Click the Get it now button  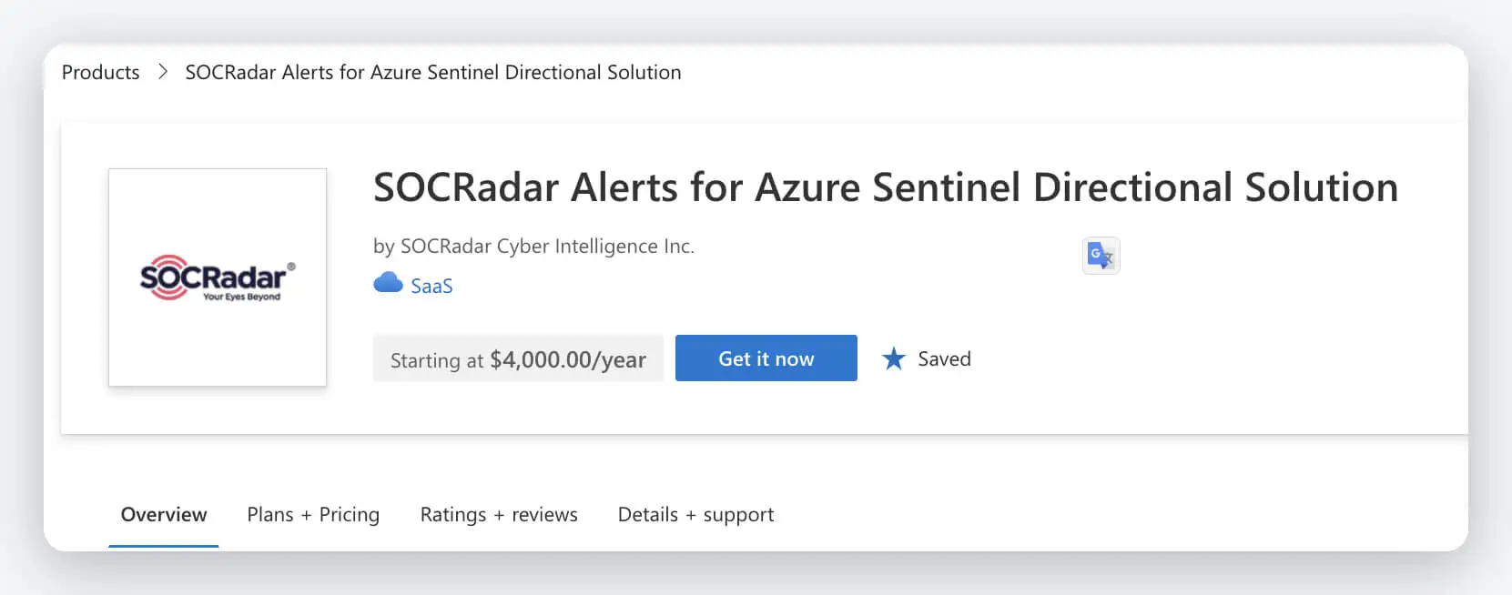[766, 358]
